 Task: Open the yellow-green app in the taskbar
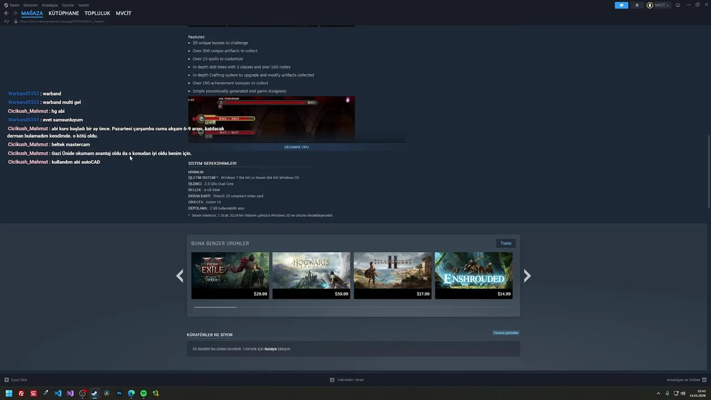tap(156, 393)
